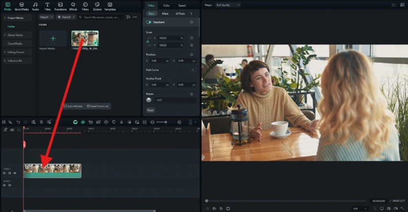Click the Reset button

point(150,110)
